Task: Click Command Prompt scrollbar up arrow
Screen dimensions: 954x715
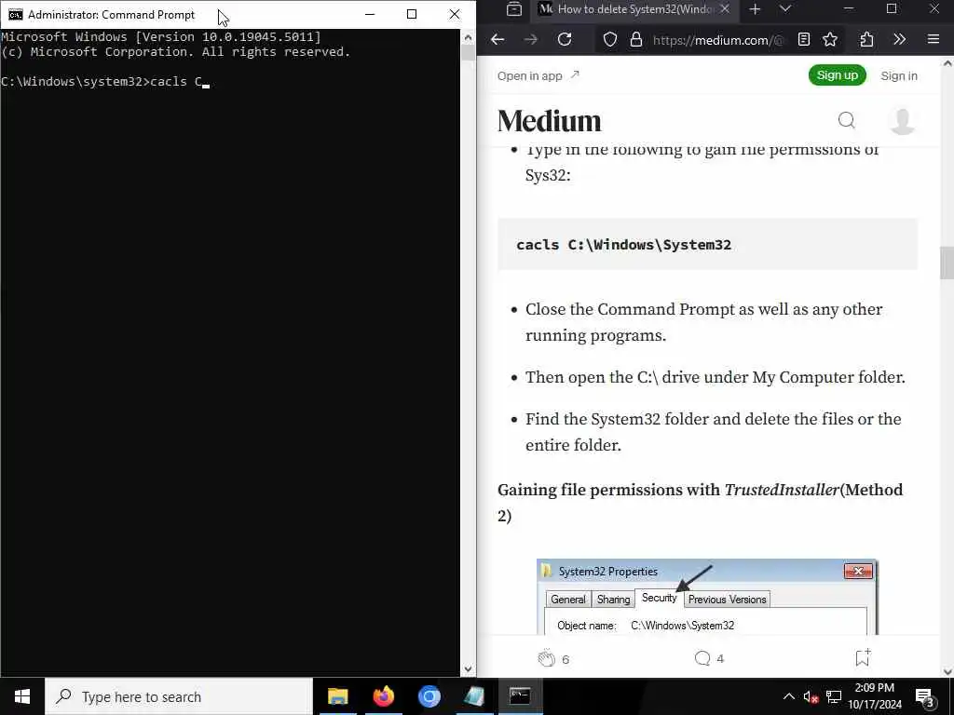Action: 468,37
